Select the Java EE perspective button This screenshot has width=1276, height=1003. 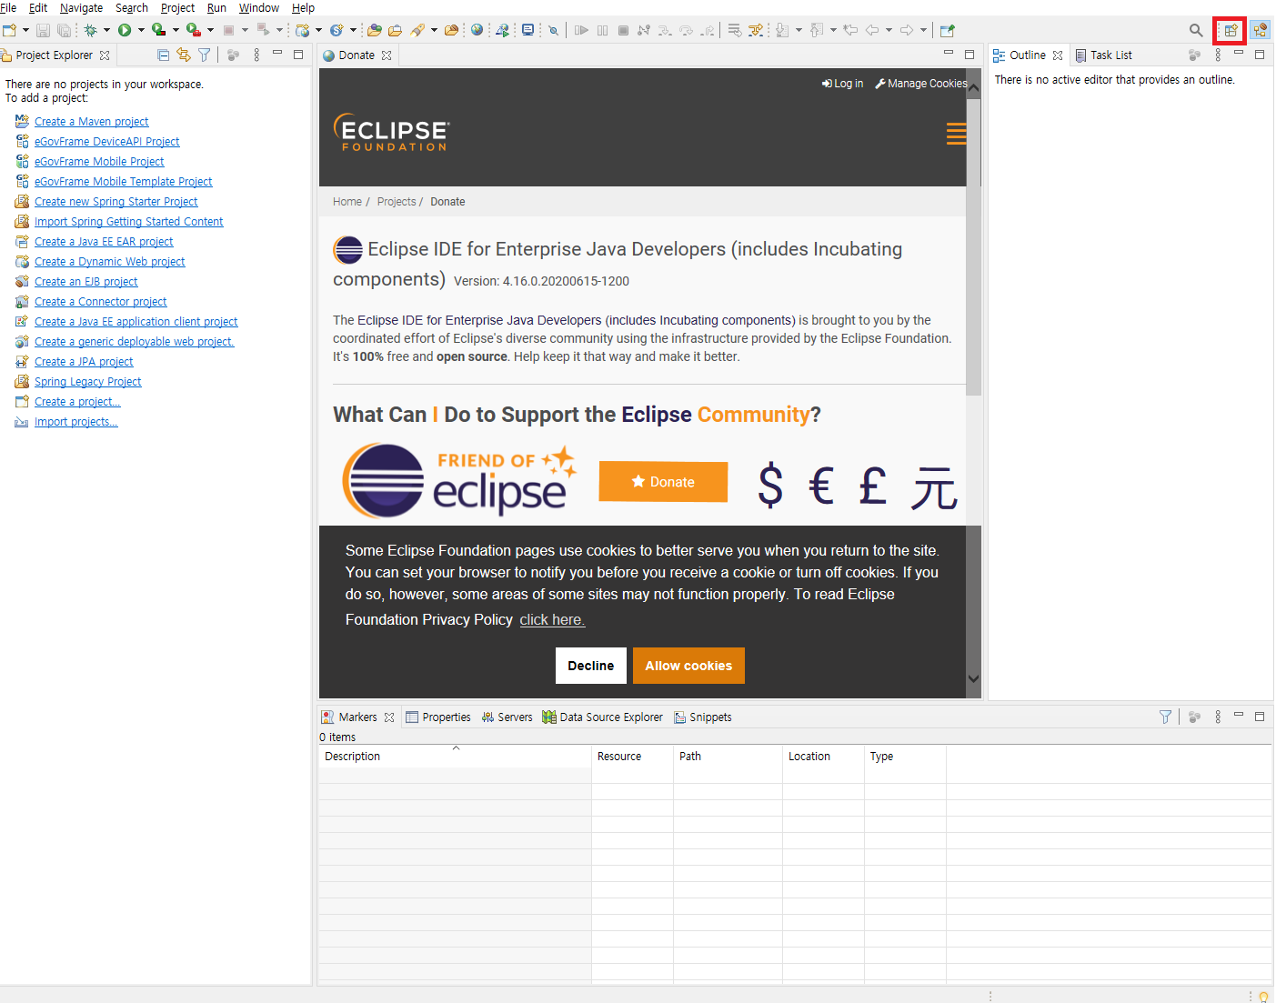[1260, 30]
